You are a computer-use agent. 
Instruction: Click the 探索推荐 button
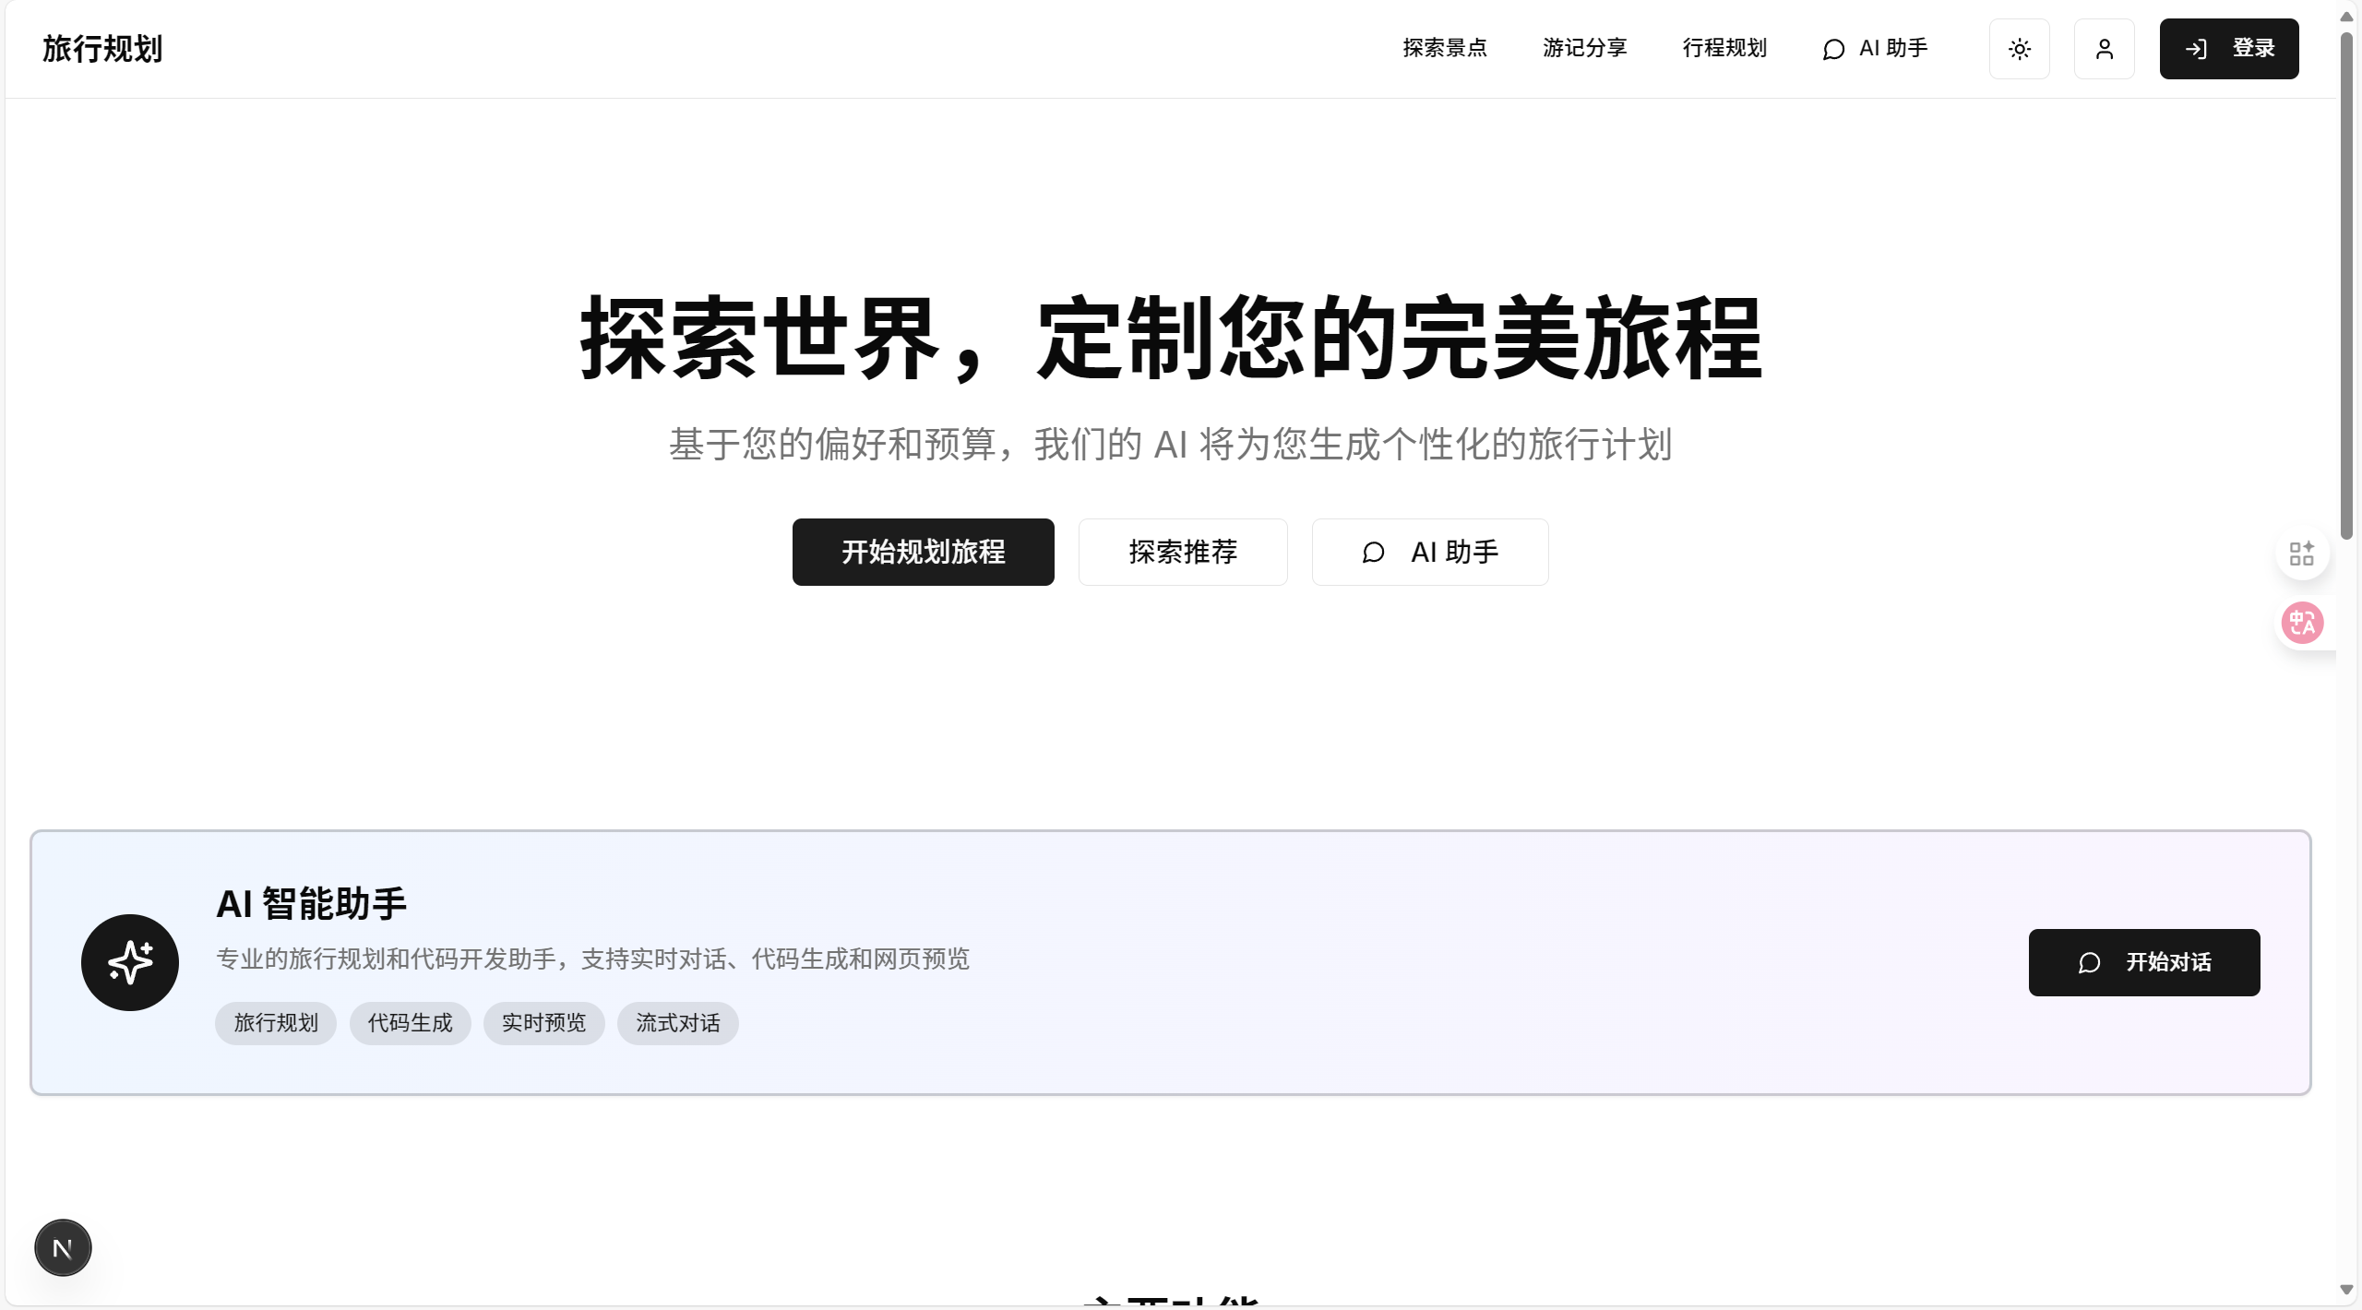1182,552
